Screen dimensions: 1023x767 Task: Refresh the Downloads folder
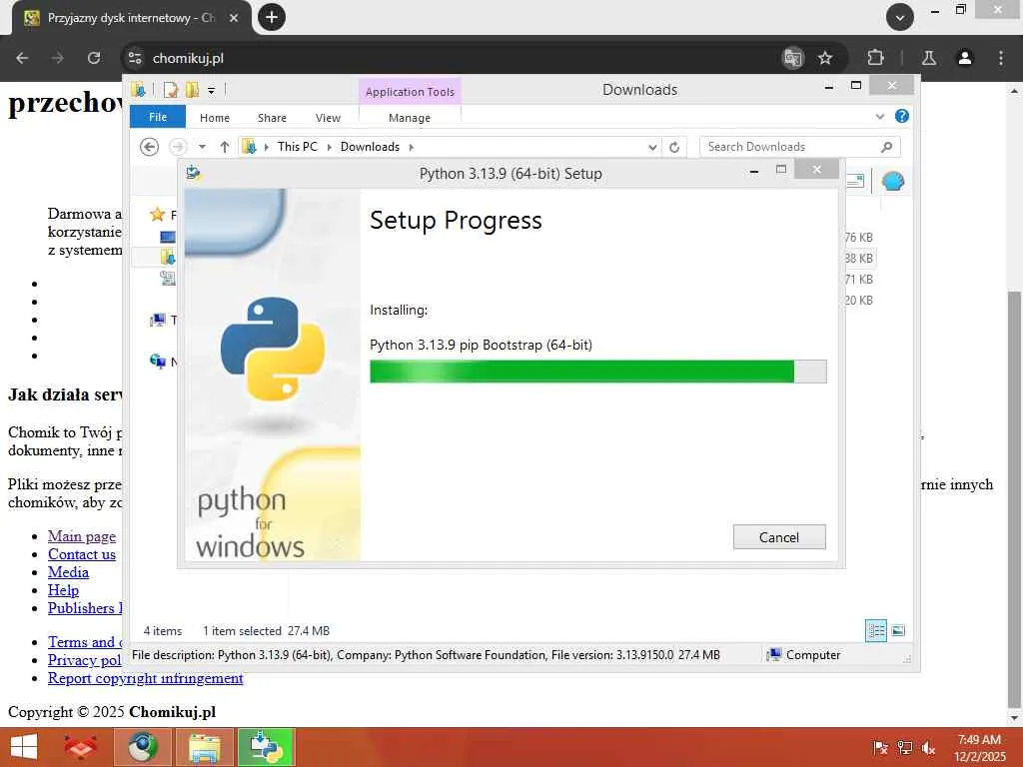coord(674,147)
